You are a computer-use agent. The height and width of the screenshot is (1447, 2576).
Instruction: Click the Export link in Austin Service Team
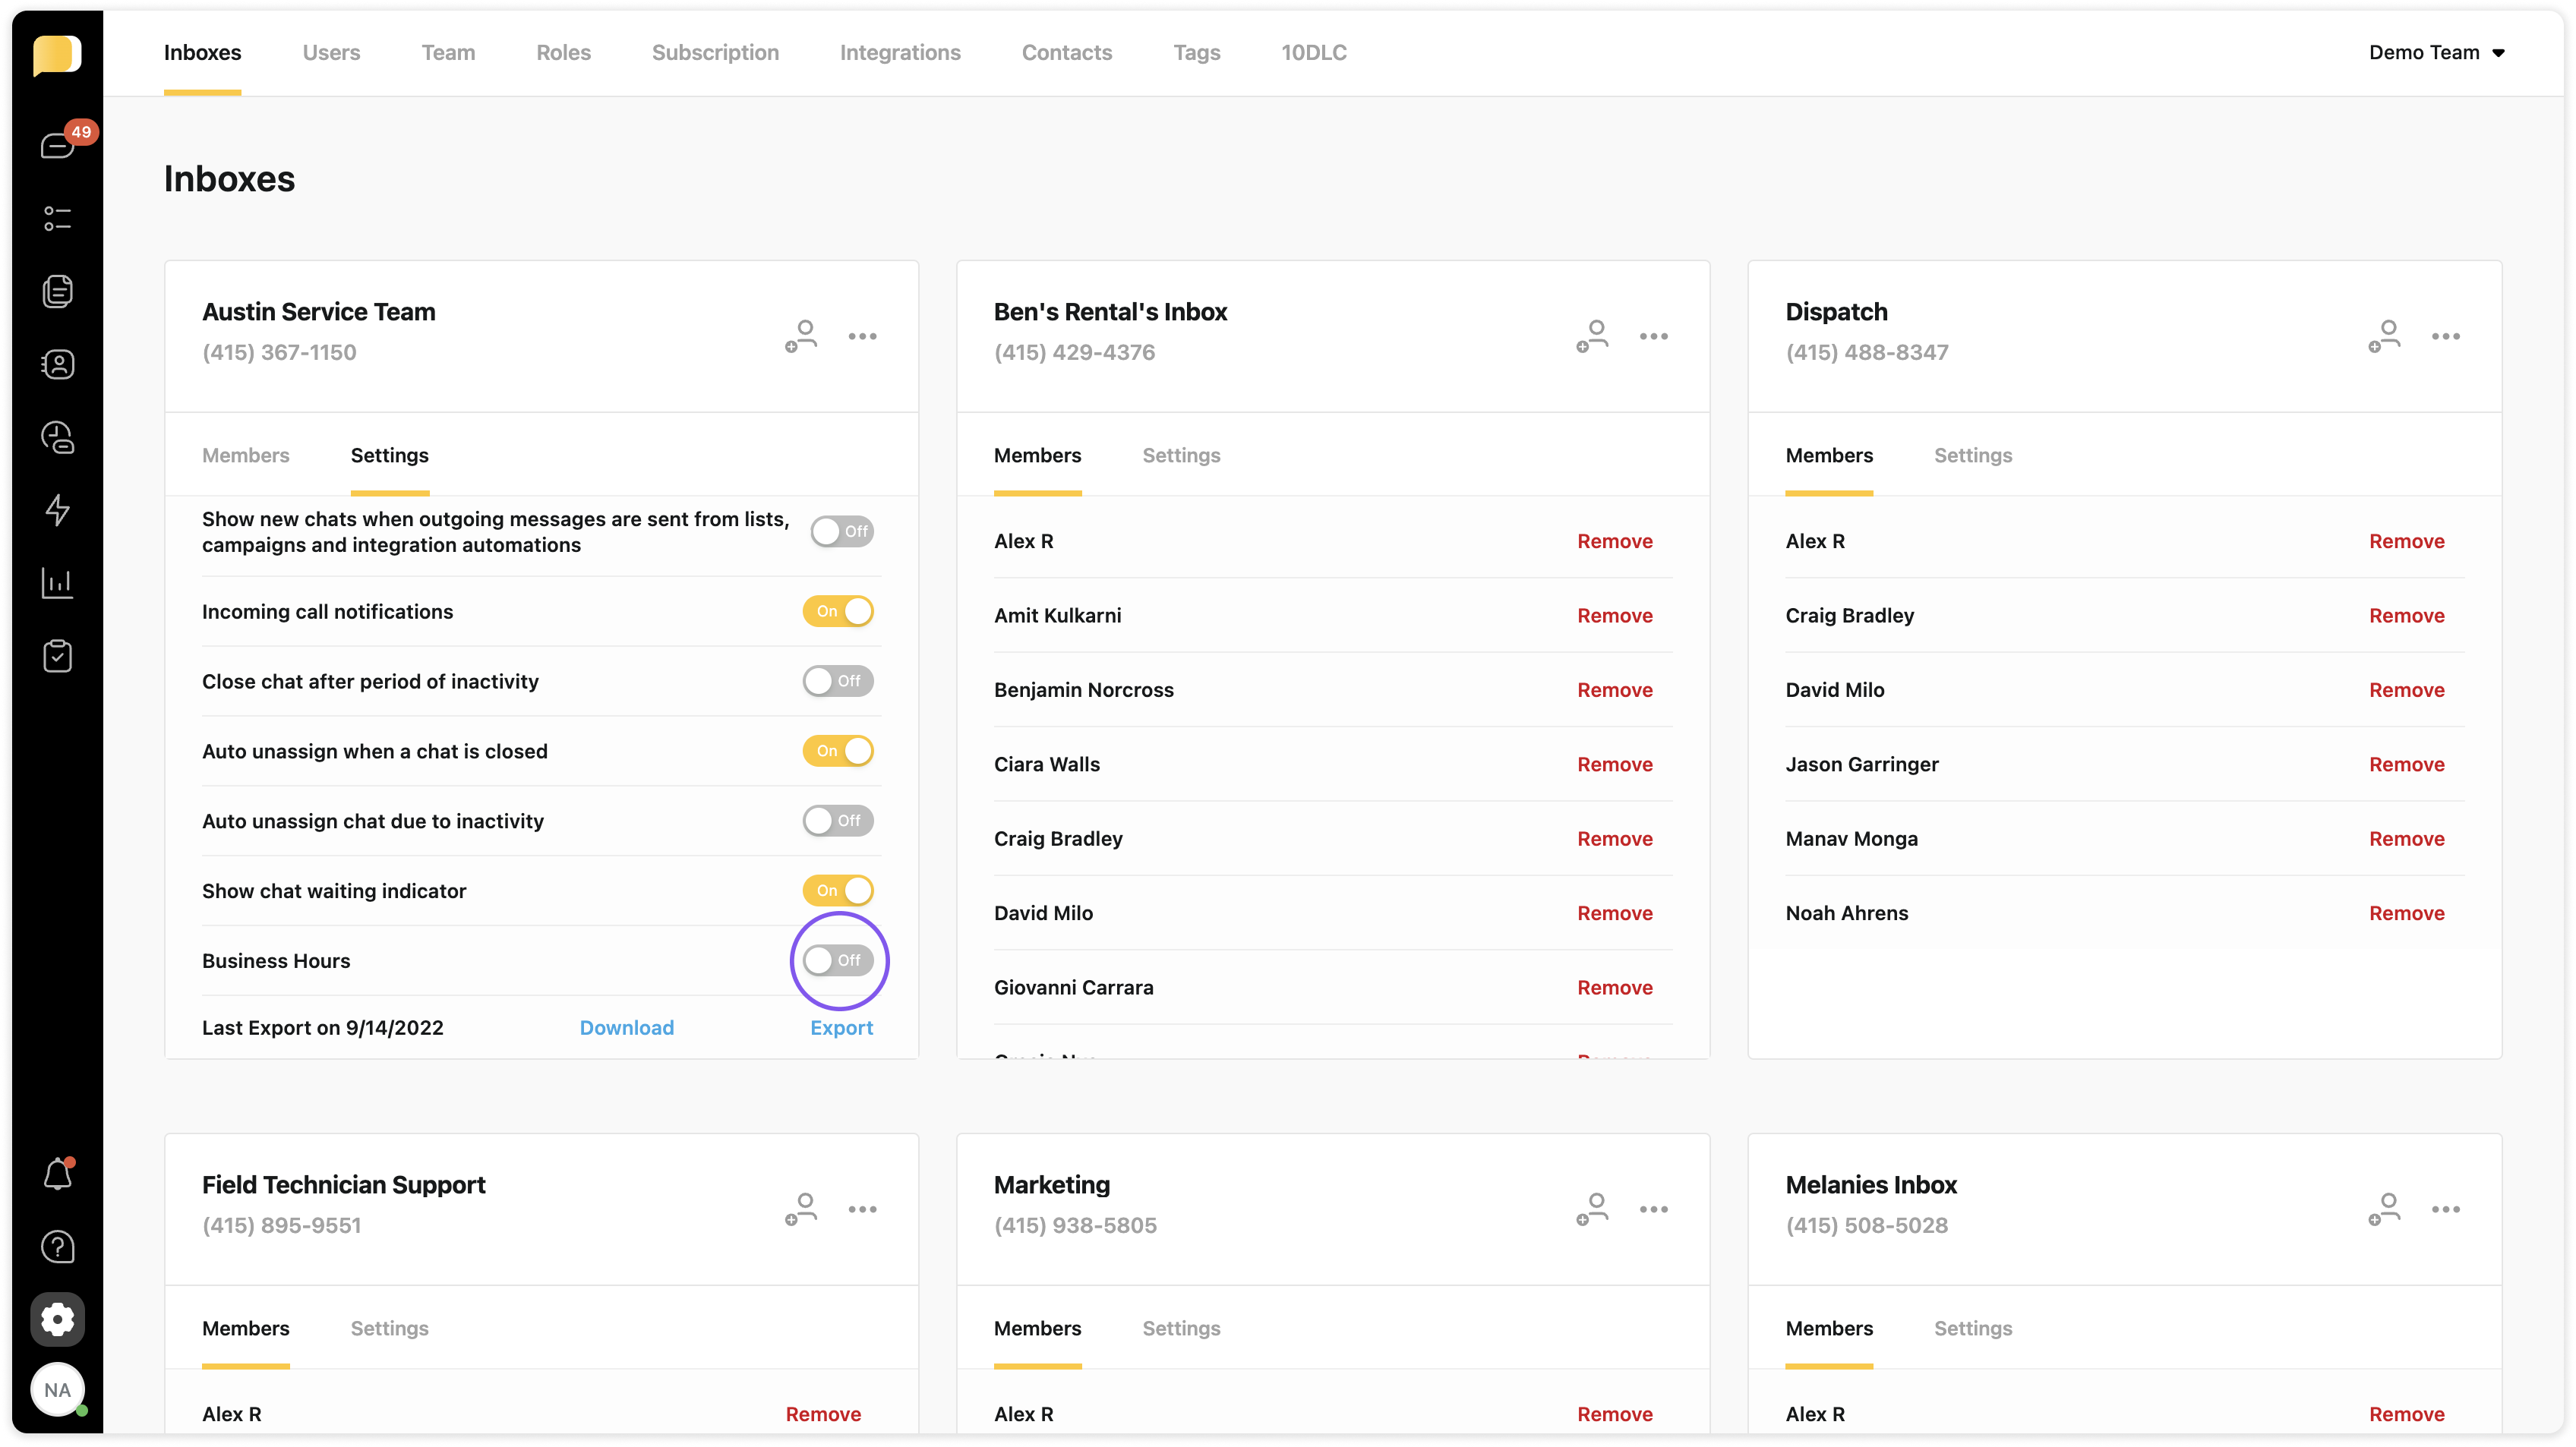point(841,1027)
